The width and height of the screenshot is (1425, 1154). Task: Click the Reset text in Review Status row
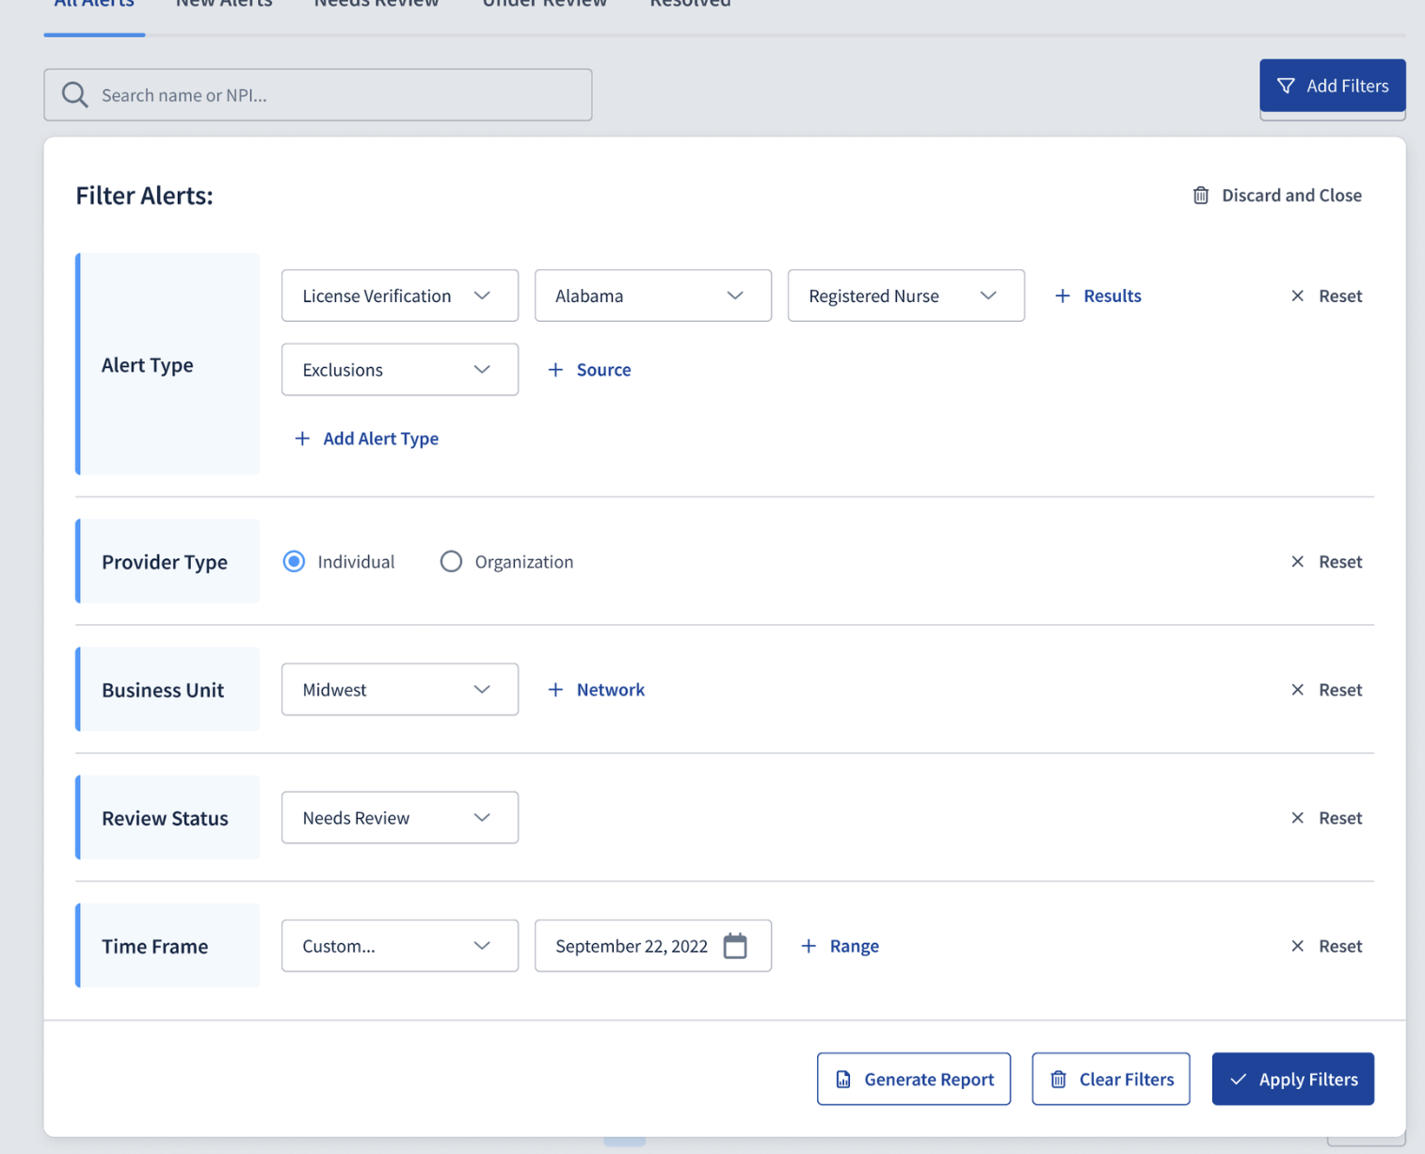coord(1340,818)
